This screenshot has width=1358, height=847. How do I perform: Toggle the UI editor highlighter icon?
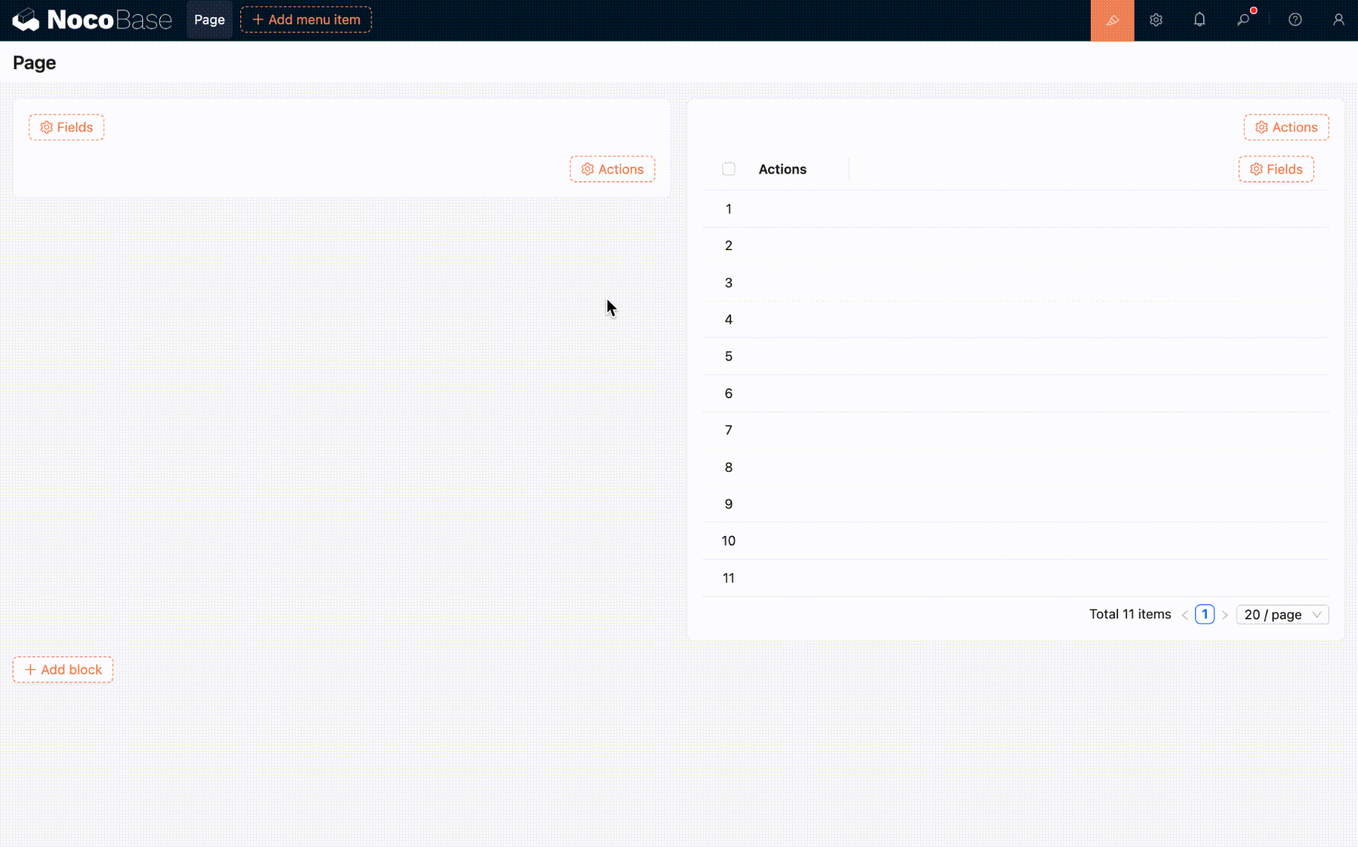click(x=1112, y=20)
